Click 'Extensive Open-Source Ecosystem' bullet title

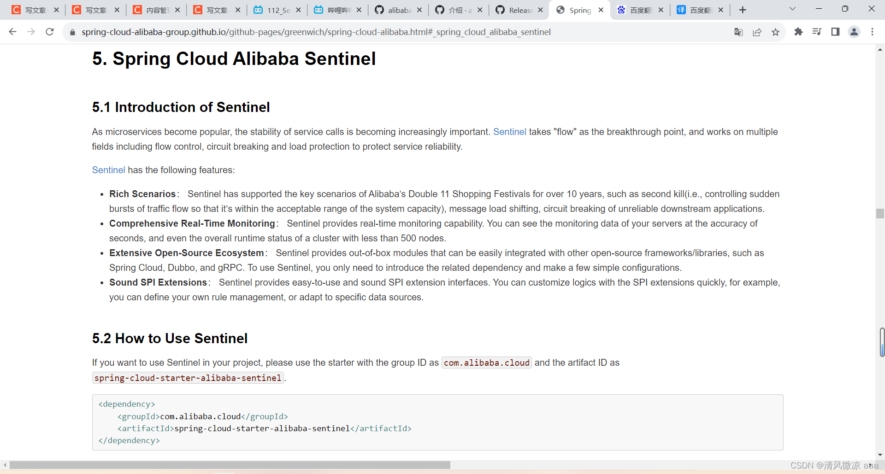tap(187, 253)
